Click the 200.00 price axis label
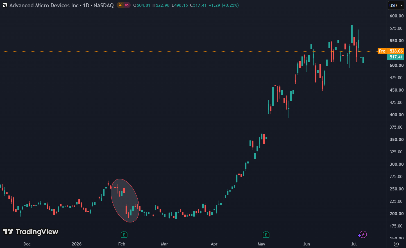 (x=396, y=214)
